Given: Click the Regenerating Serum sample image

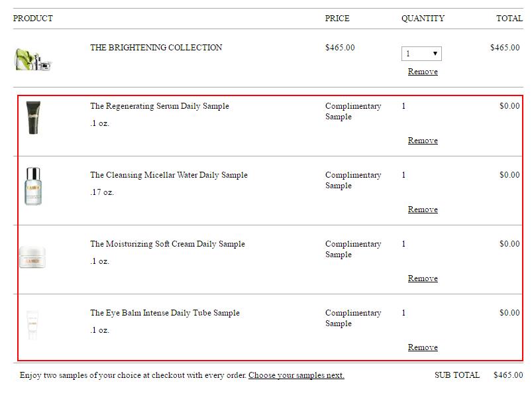Looking at the screenshot, I should [x=33, y=117].
